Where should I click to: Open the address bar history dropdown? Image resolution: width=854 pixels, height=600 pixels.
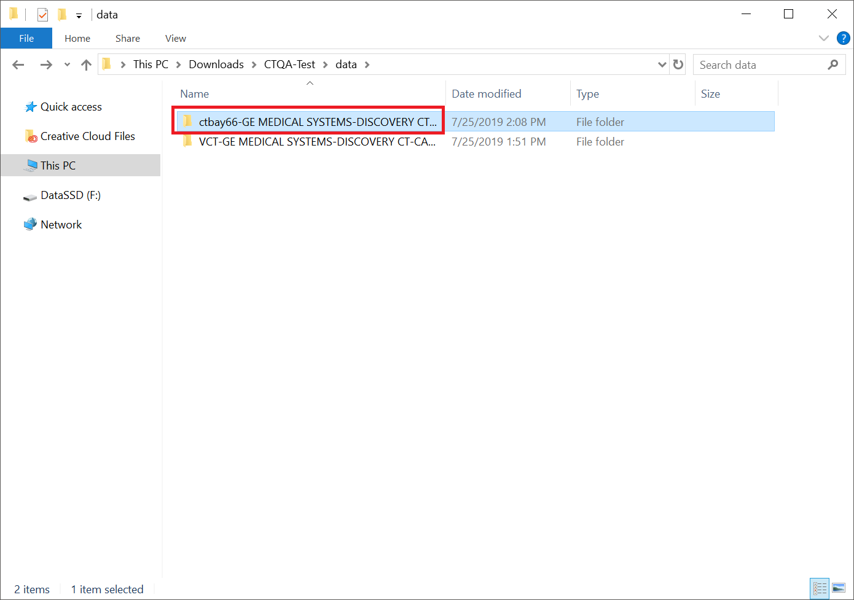point(662,64)
